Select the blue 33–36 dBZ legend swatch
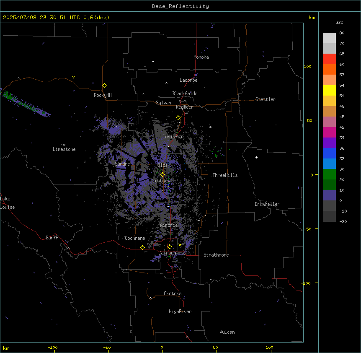 (329, 153)
